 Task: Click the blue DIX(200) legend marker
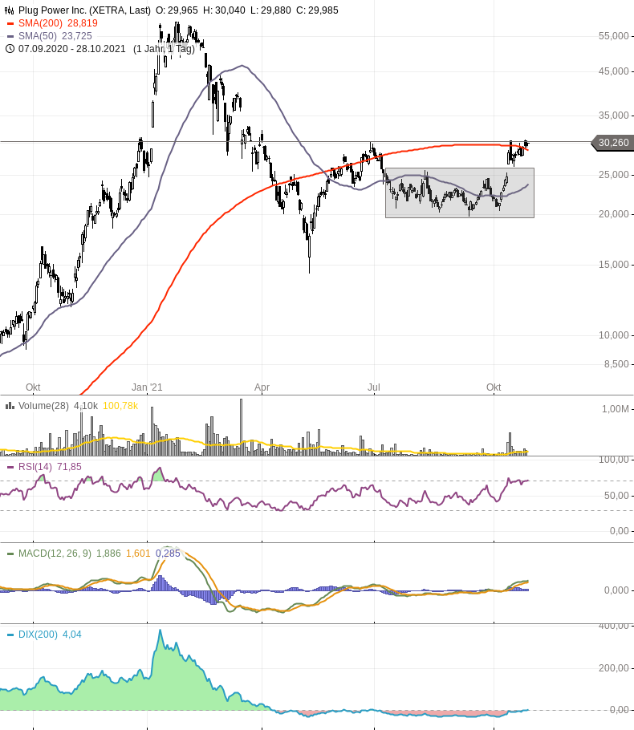10,635
